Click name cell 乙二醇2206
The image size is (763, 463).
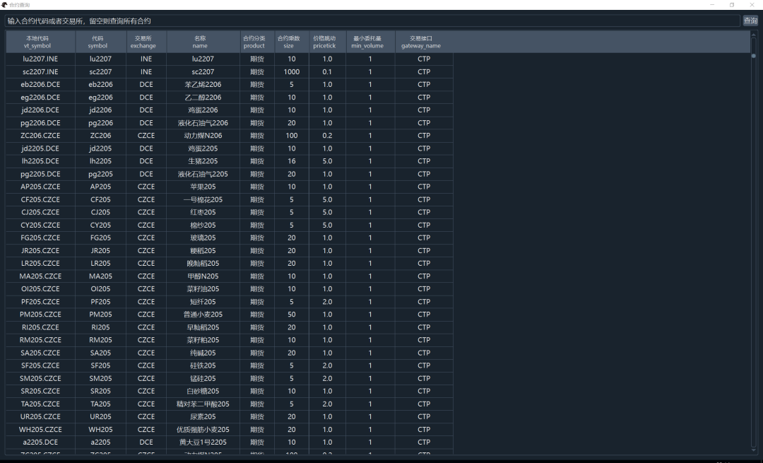click(x=203, y=98)
